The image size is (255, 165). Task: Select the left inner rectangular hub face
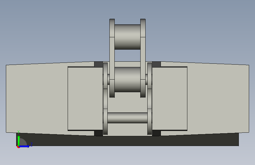click(85, 99)
